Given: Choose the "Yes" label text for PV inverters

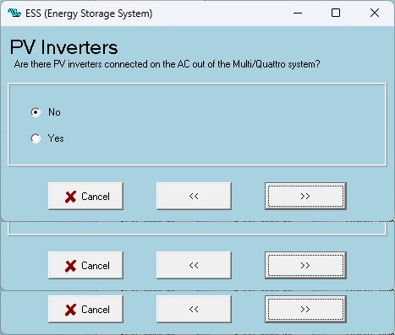Looking at the screenshot, I should click(x=56, y=138).
